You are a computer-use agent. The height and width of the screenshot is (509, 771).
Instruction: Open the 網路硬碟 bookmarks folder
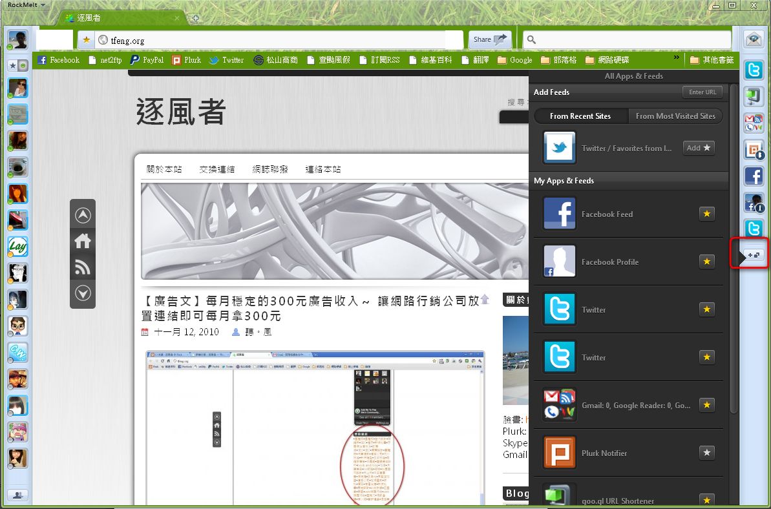click(607, 60)
